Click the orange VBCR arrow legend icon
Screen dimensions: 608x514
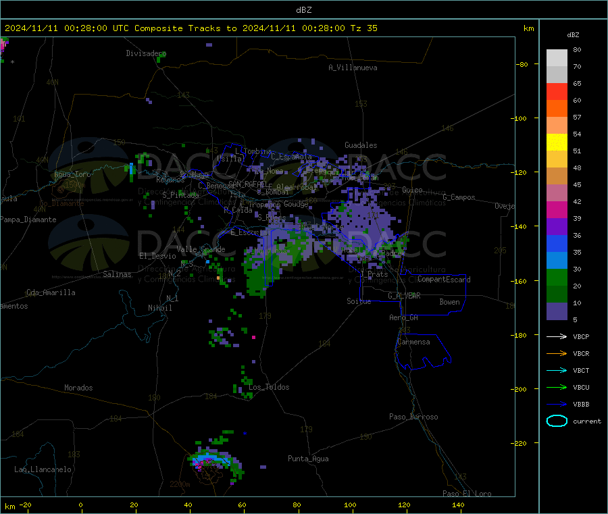557,353
